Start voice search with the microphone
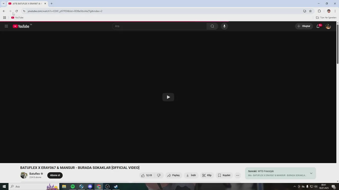Viewport: 339px width, 190px height. point(224,26)
